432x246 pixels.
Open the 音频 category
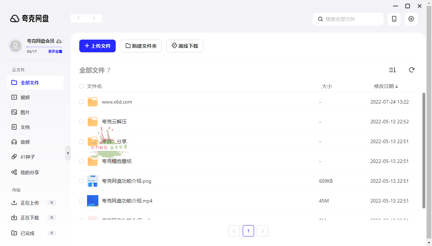(x=25, y=142)
